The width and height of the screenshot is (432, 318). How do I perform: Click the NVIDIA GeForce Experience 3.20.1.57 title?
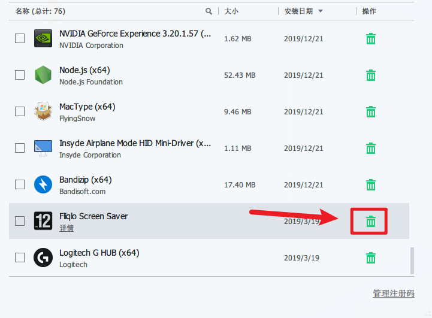tap(135, 34)
